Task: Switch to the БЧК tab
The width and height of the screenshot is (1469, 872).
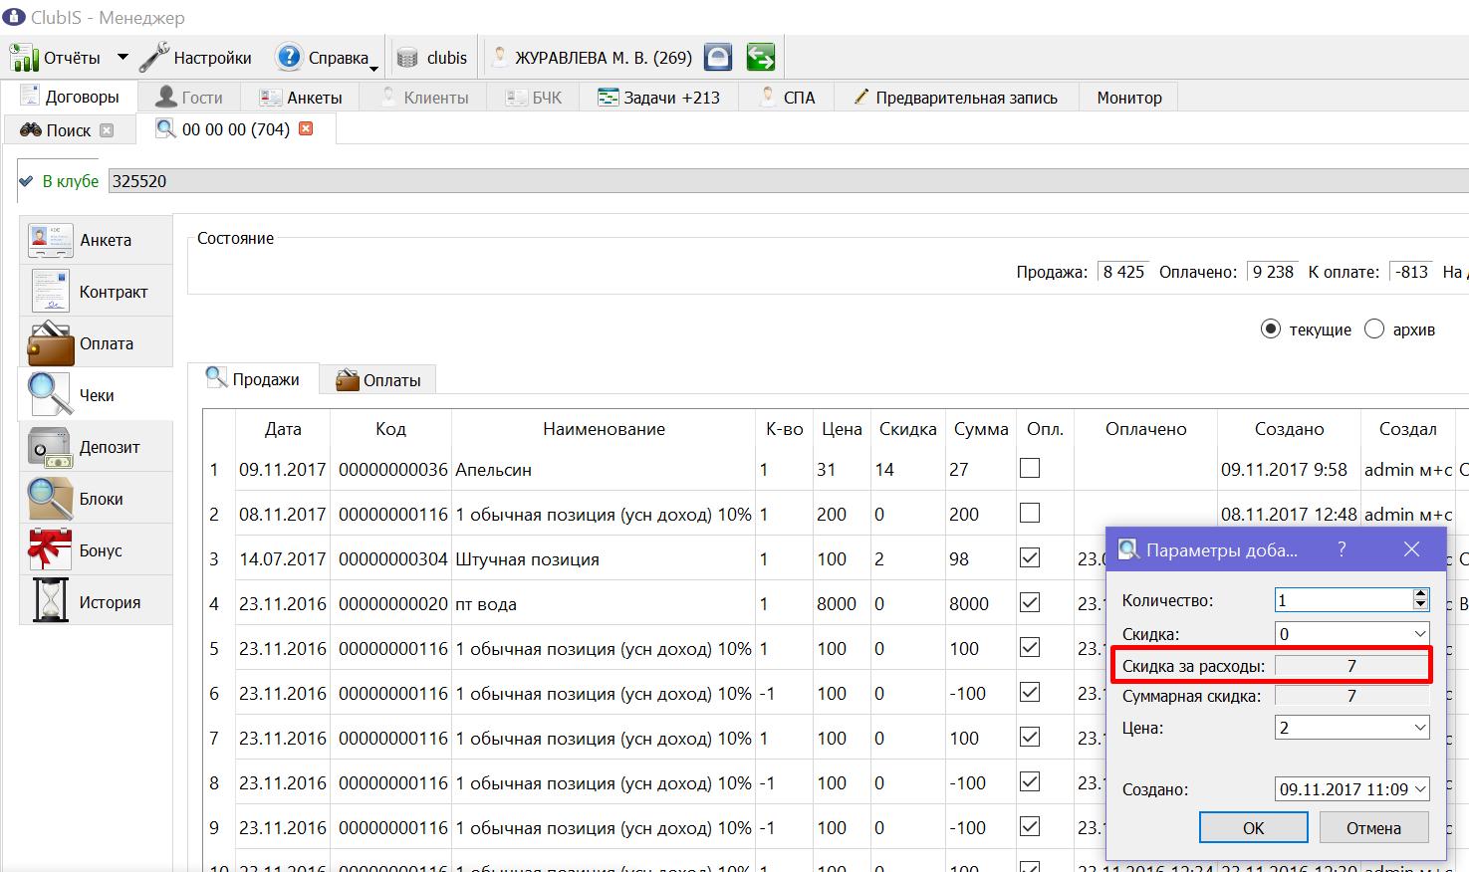Action: click(x=534, y=98)
